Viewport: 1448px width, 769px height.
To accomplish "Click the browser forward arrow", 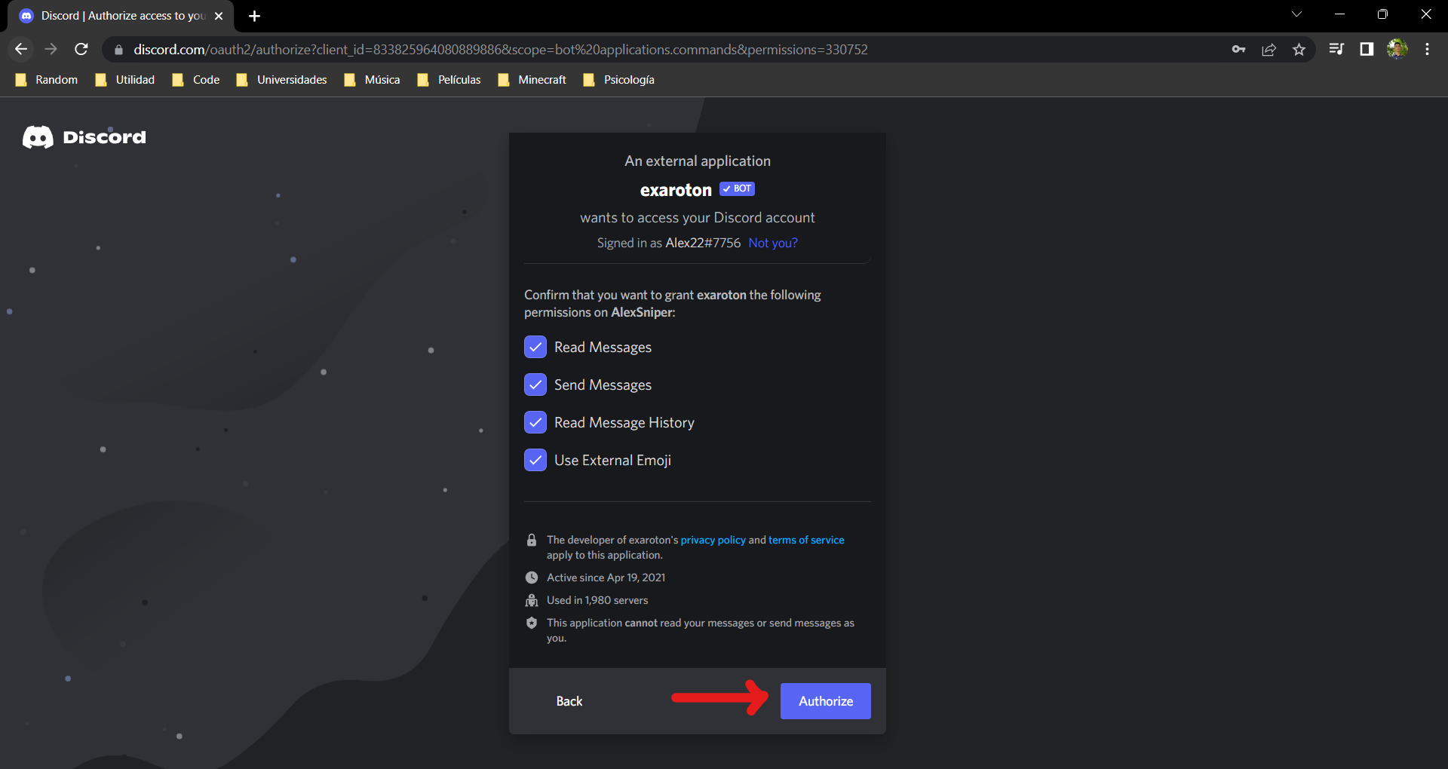I will pos(51,49).
